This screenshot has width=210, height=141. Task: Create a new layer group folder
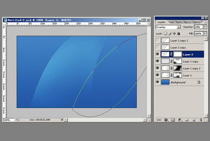187,120
